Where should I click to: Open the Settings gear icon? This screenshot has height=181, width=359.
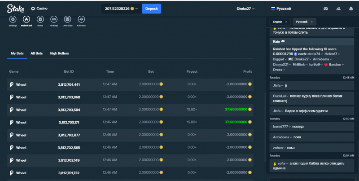point(13,19)
